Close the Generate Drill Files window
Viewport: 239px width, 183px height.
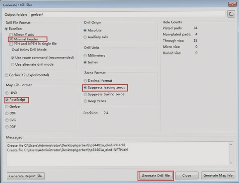coord(232,4)
